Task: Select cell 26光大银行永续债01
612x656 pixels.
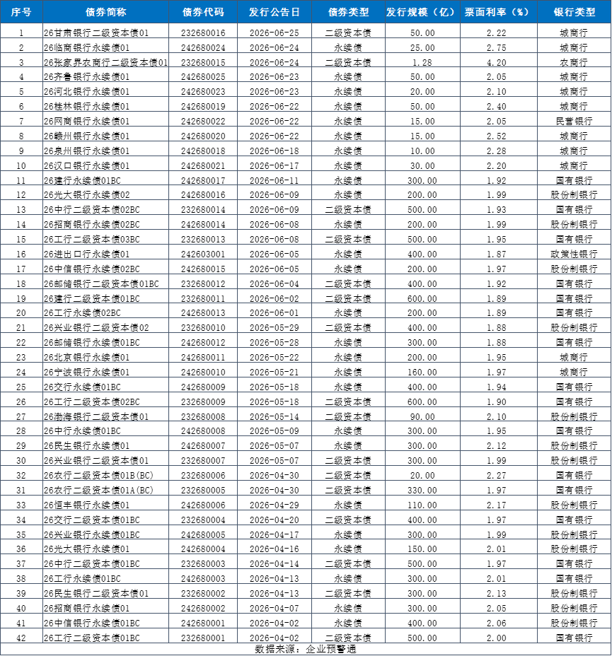Action: (x=106, y=549)
